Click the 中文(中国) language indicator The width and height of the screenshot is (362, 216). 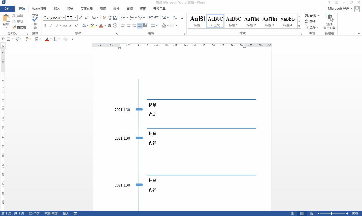(x=51, y=213)
